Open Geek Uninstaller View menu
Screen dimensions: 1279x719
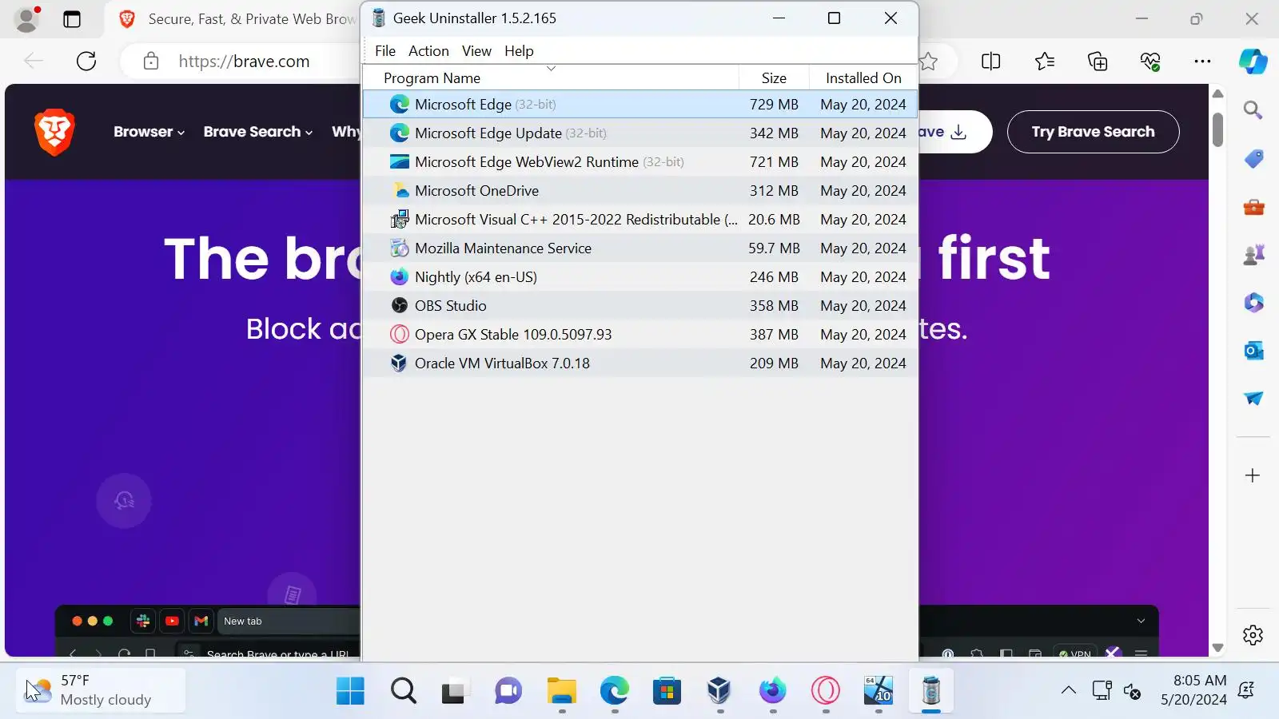point(476,51)
